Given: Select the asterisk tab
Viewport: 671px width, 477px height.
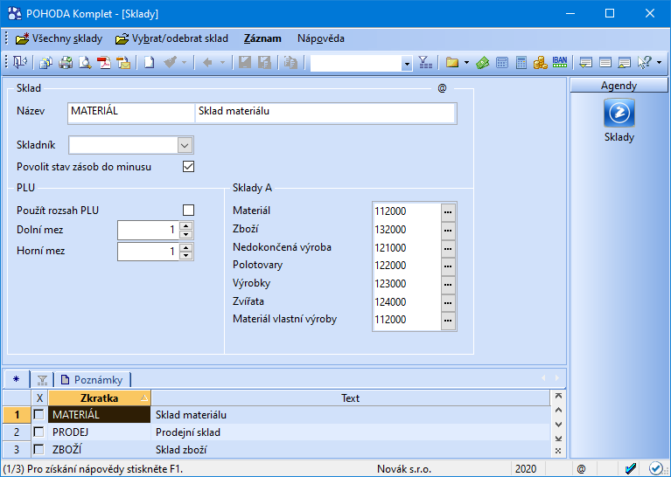Looking at the screenshot, I should (x=17, y=379).
